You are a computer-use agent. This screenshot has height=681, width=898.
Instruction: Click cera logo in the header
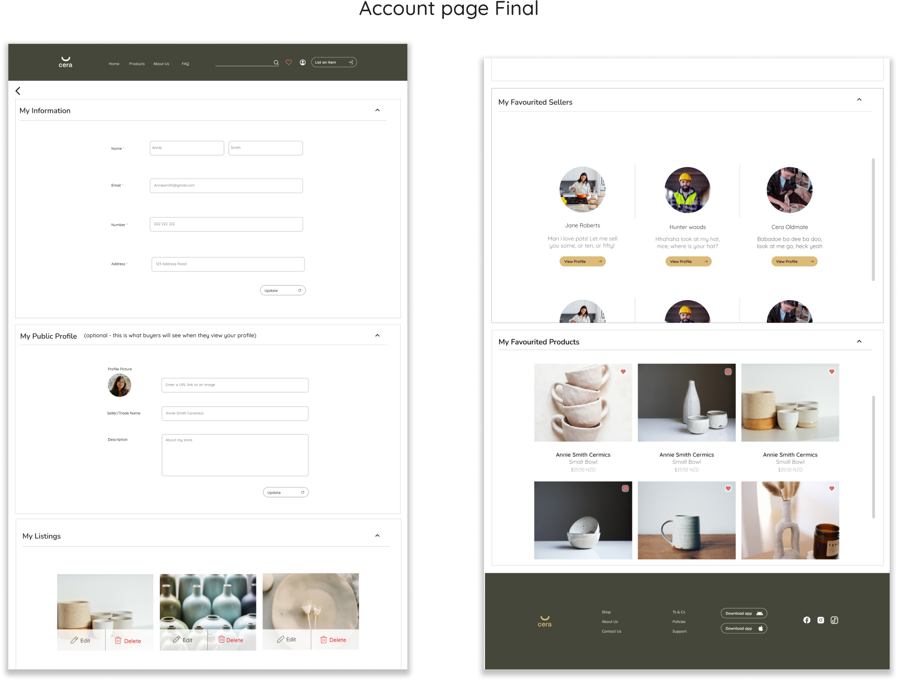65,62
